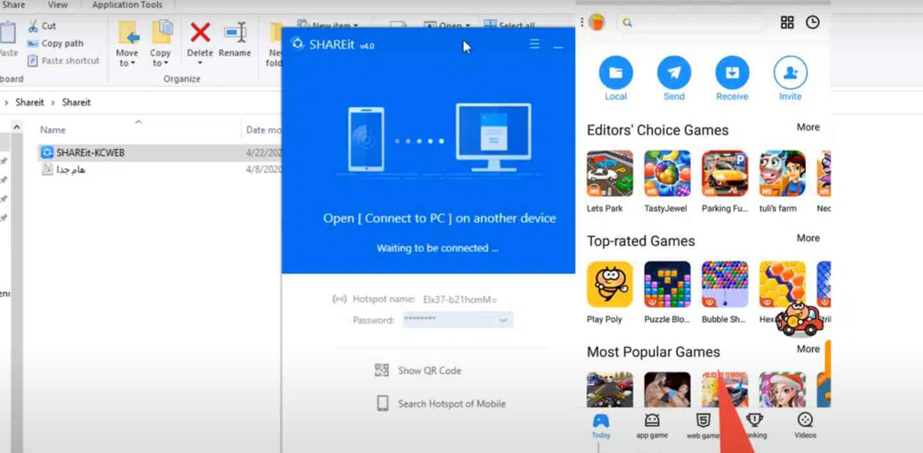
Task: Select the motorcycle game thumbnail under Most Popular
Action: tap(610, 390)
